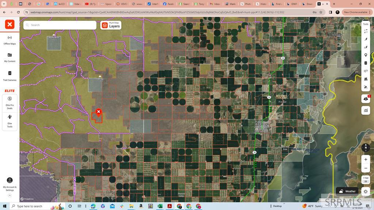Reset map orientation with compass
This screenshot has height=210, width=374.
coord(366,148)
